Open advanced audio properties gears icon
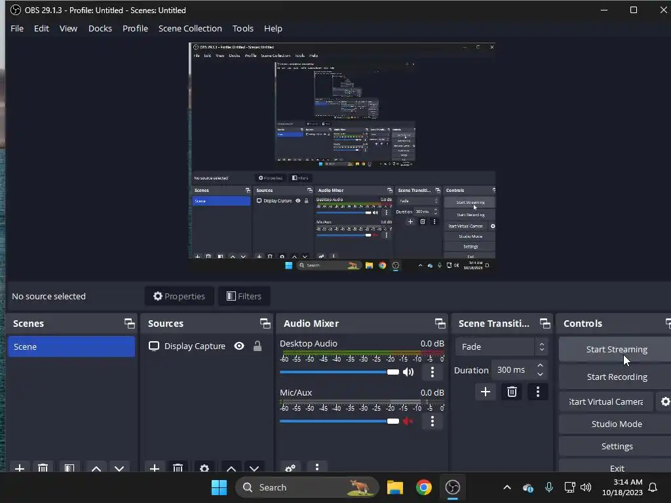671x503 pixels. 290,468
